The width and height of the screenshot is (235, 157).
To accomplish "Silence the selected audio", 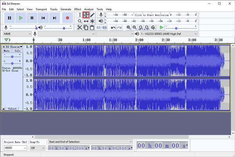I will [x=104, y=27].
